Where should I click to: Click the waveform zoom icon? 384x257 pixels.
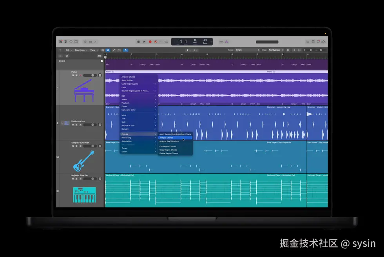click(288, 50)
